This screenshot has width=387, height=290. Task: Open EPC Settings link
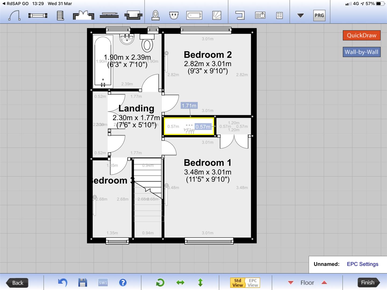coord(362,264)
